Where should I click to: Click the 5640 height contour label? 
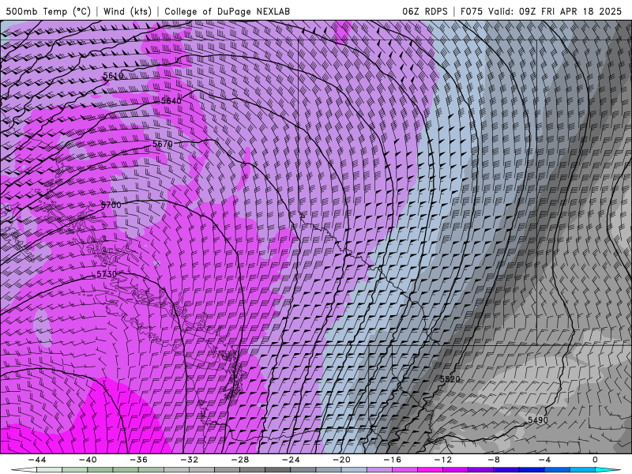point(171,101)
